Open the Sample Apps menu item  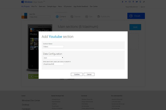click(52, 6)
